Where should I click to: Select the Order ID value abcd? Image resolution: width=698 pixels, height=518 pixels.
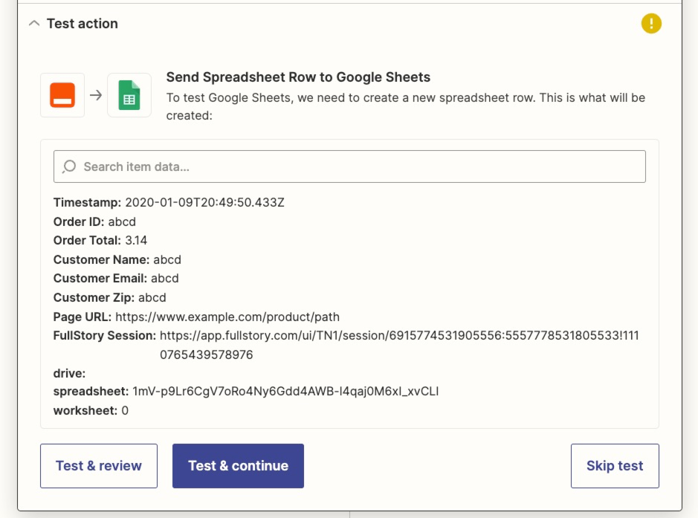[x=122, y=221]
